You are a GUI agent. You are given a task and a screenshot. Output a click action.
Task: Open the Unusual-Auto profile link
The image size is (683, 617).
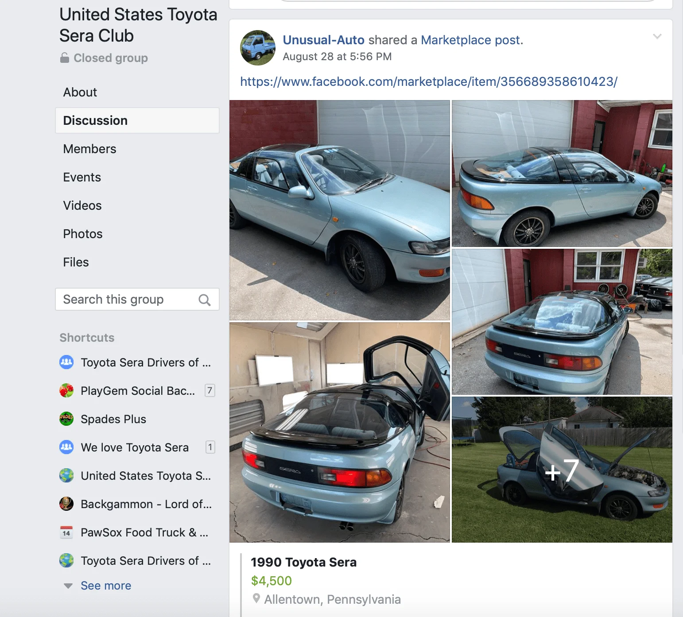[x=323, y=40]
